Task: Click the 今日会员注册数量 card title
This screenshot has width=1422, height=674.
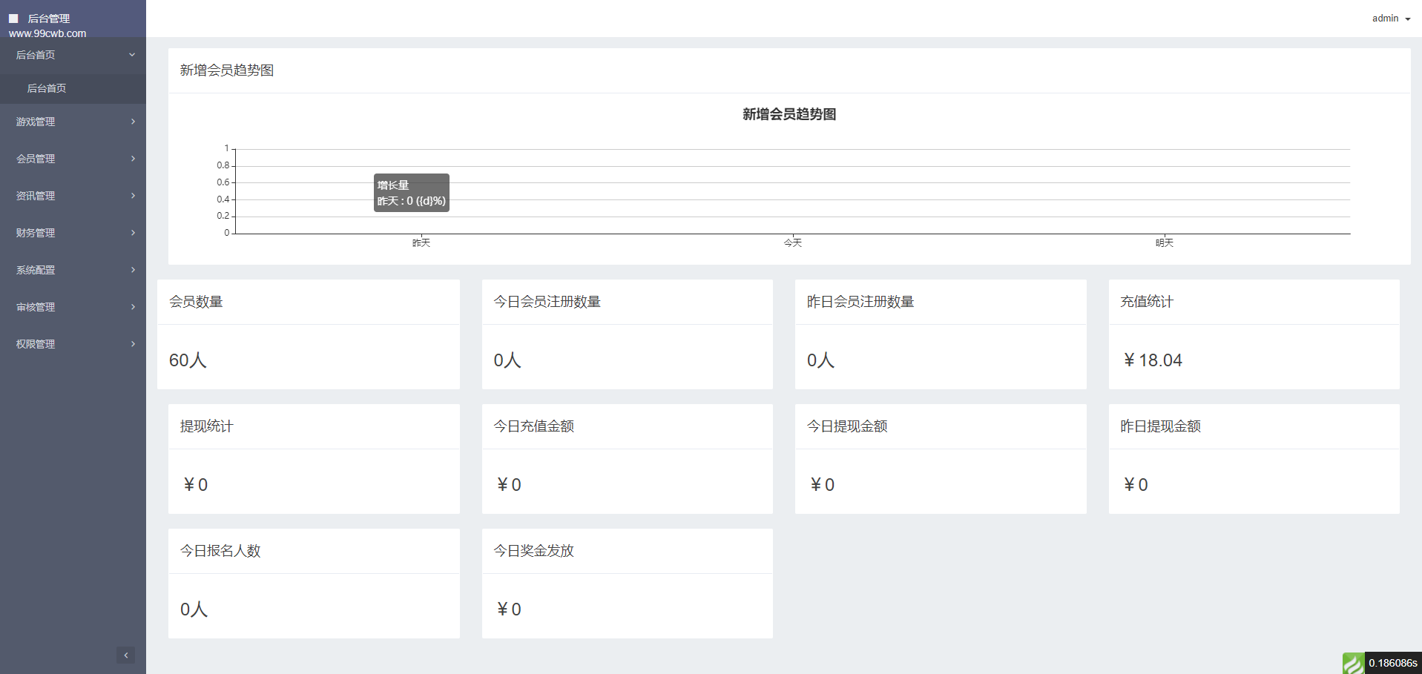Action: [x=547, y=302]
